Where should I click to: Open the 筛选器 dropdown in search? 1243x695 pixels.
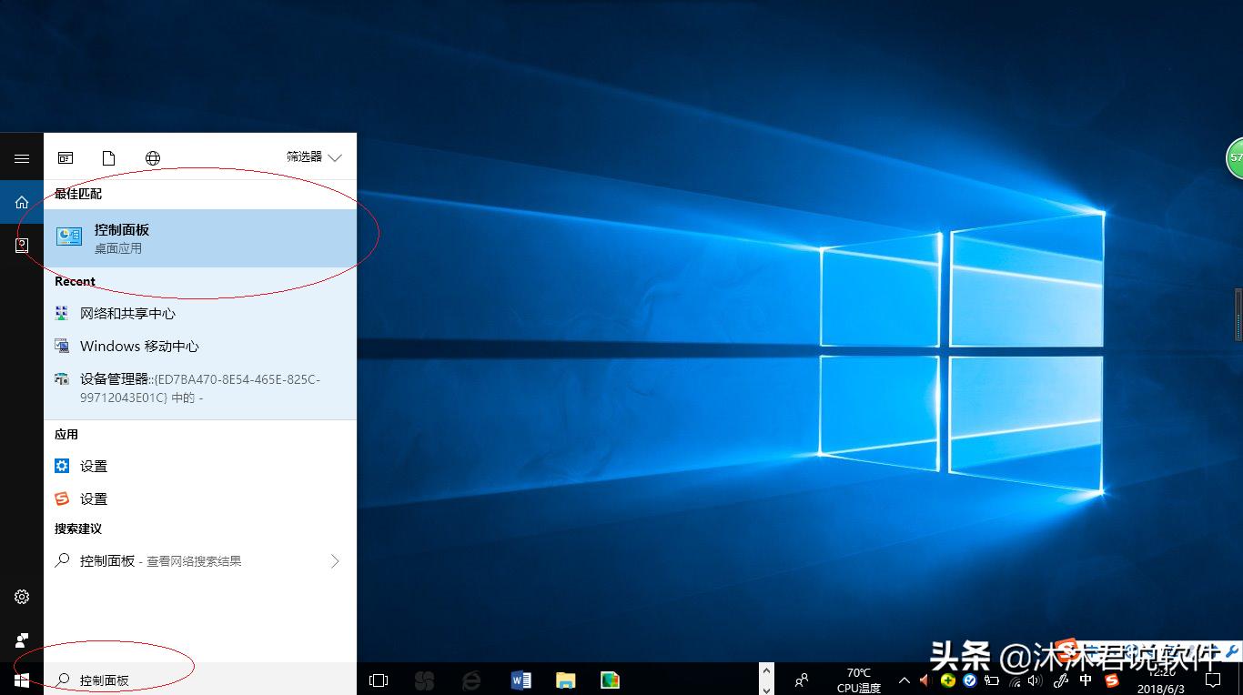point(313,156)
